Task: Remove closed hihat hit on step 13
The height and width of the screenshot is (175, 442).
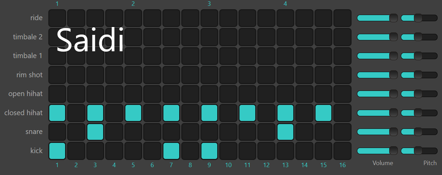Action: 285,113
